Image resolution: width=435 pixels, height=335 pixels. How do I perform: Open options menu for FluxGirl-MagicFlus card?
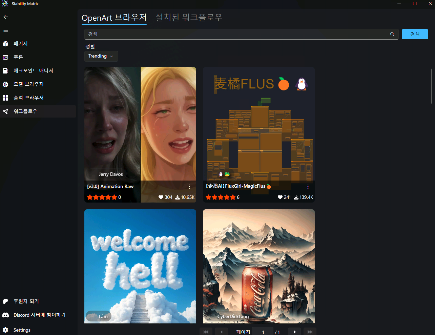pyautogui.click(x=308, y=187)
